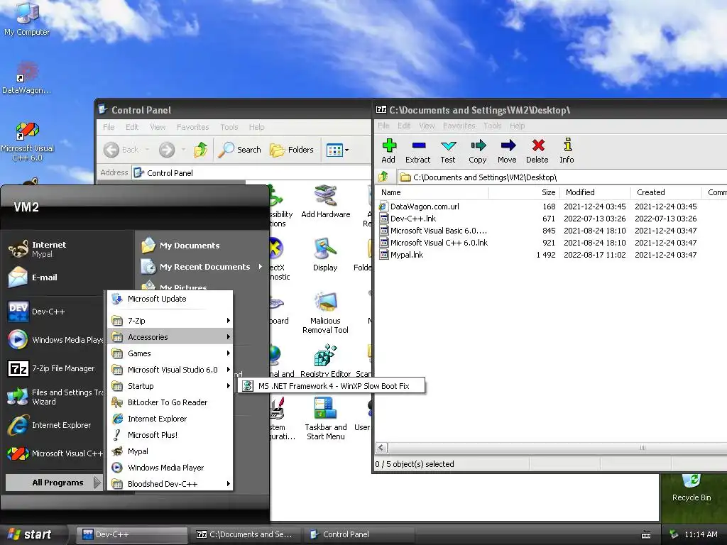Image resolution: width=727 pixels, height=545 pixels.
Task: Select Microsoft Update in All Programs
Action: click(170, 299)
